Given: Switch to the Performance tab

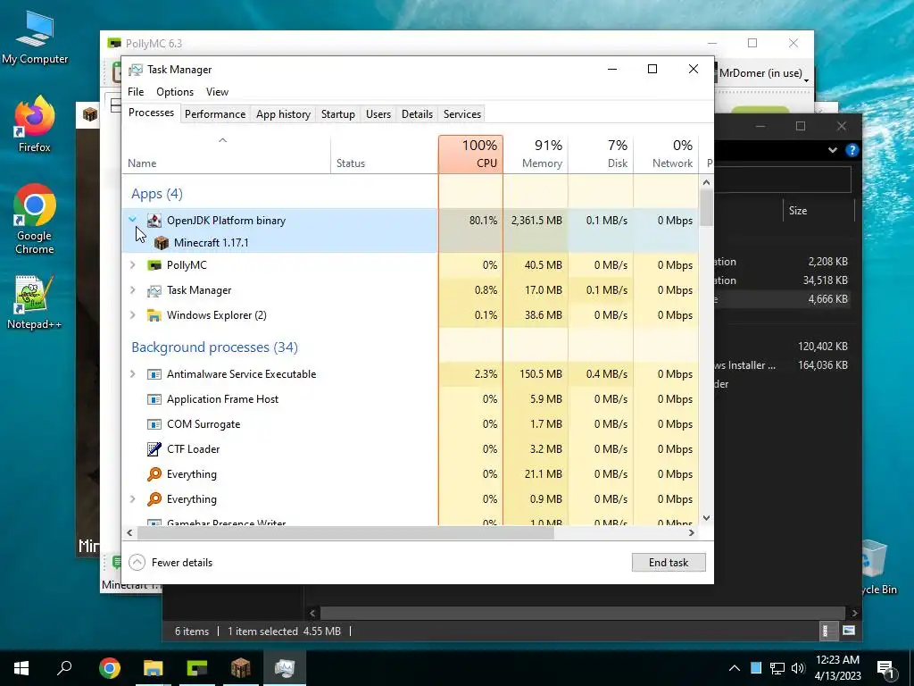Looking at the screenshot, I should pyautogui.click(x=215, y=114).
